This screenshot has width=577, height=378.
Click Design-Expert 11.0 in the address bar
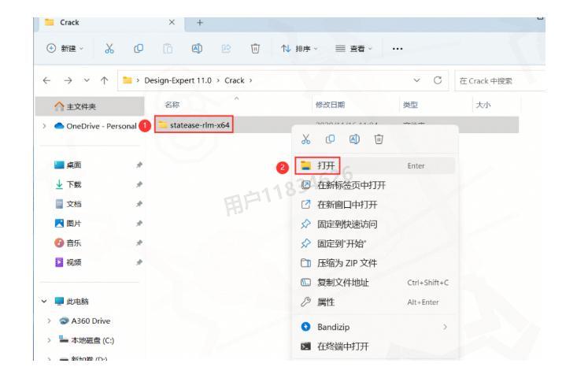pyautogui.click(x=178, y=80)
